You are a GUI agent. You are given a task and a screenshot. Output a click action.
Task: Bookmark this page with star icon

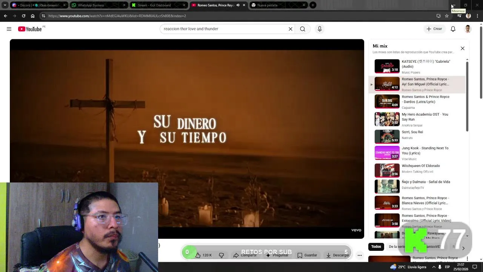click(447, 16)
